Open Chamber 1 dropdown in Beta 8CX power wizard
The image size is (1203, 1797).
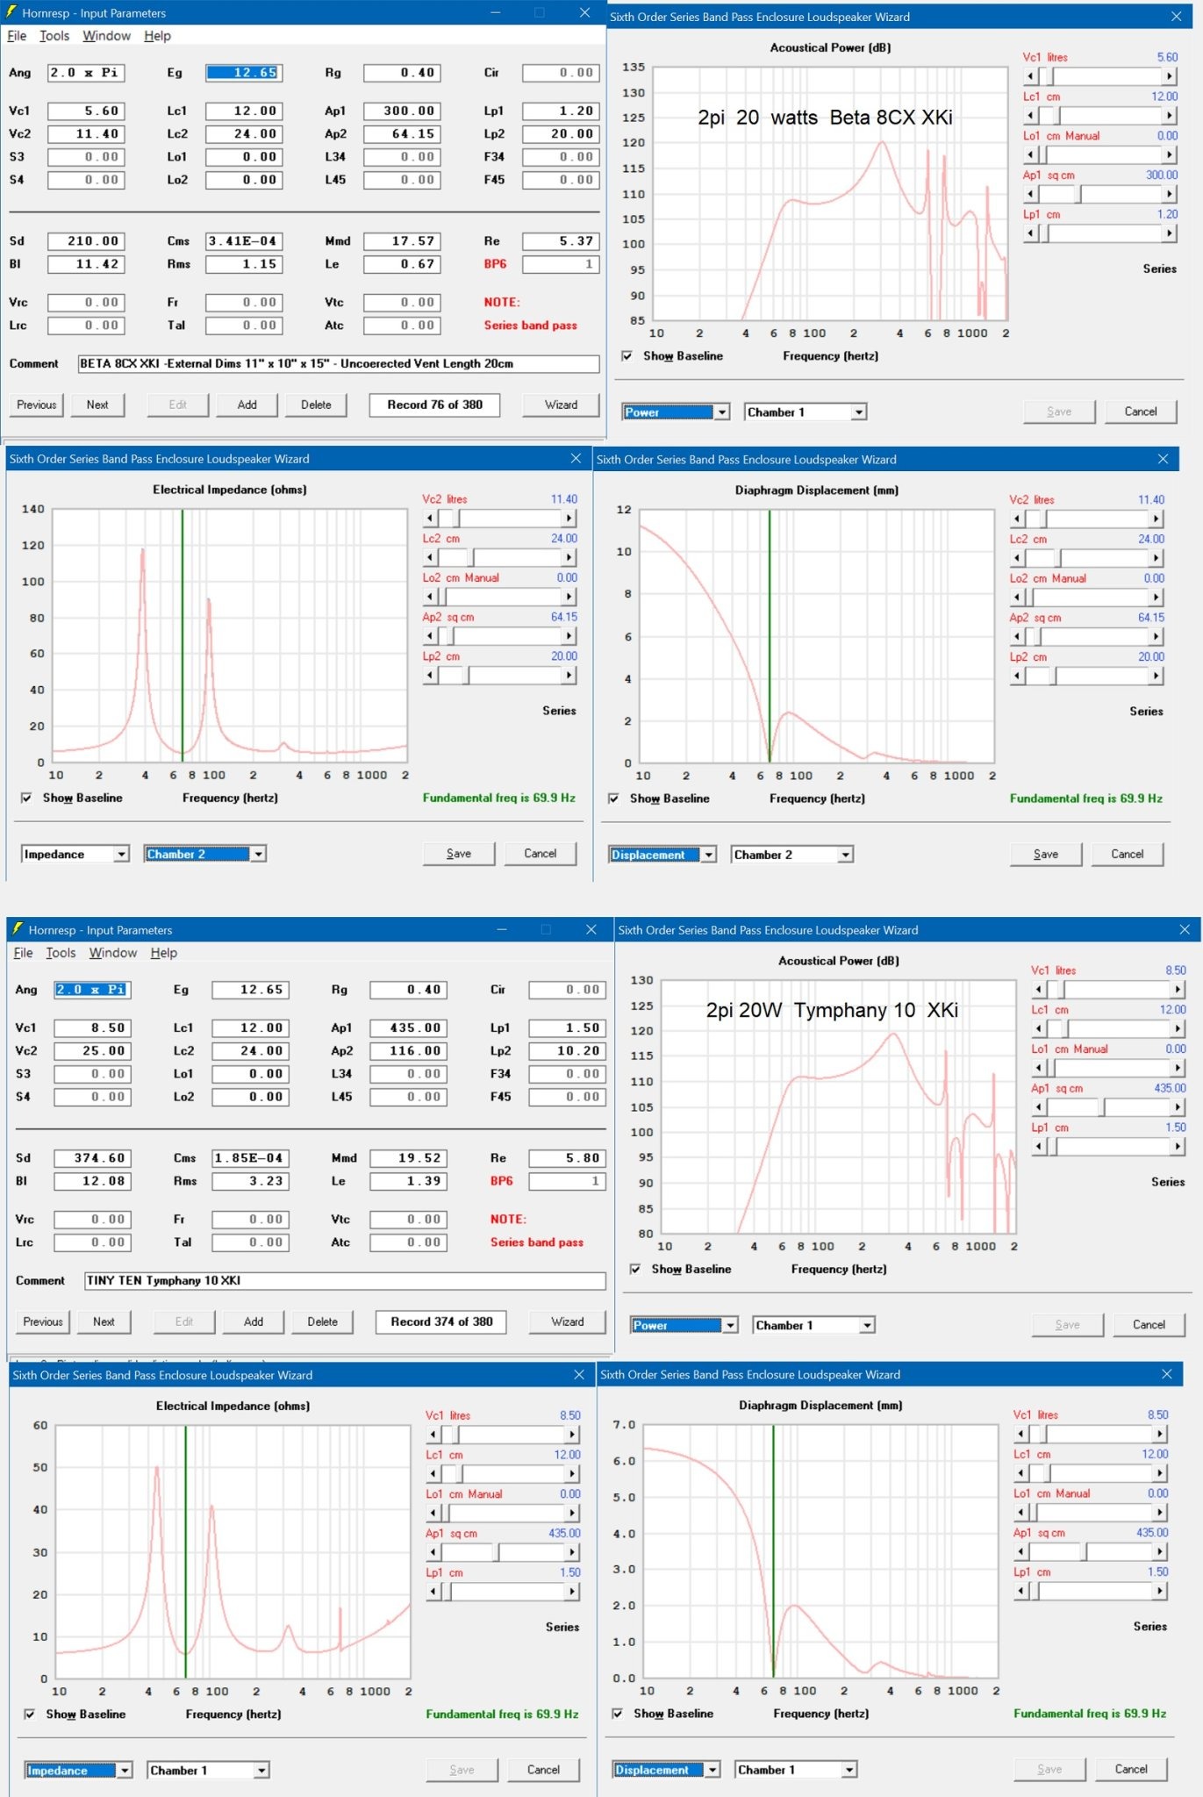pyautogui.click(x=860, y=412)
